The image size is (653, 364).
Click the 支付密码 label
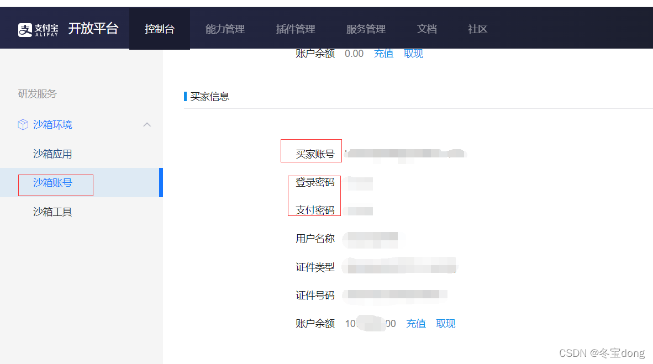[x=315, y=210]
